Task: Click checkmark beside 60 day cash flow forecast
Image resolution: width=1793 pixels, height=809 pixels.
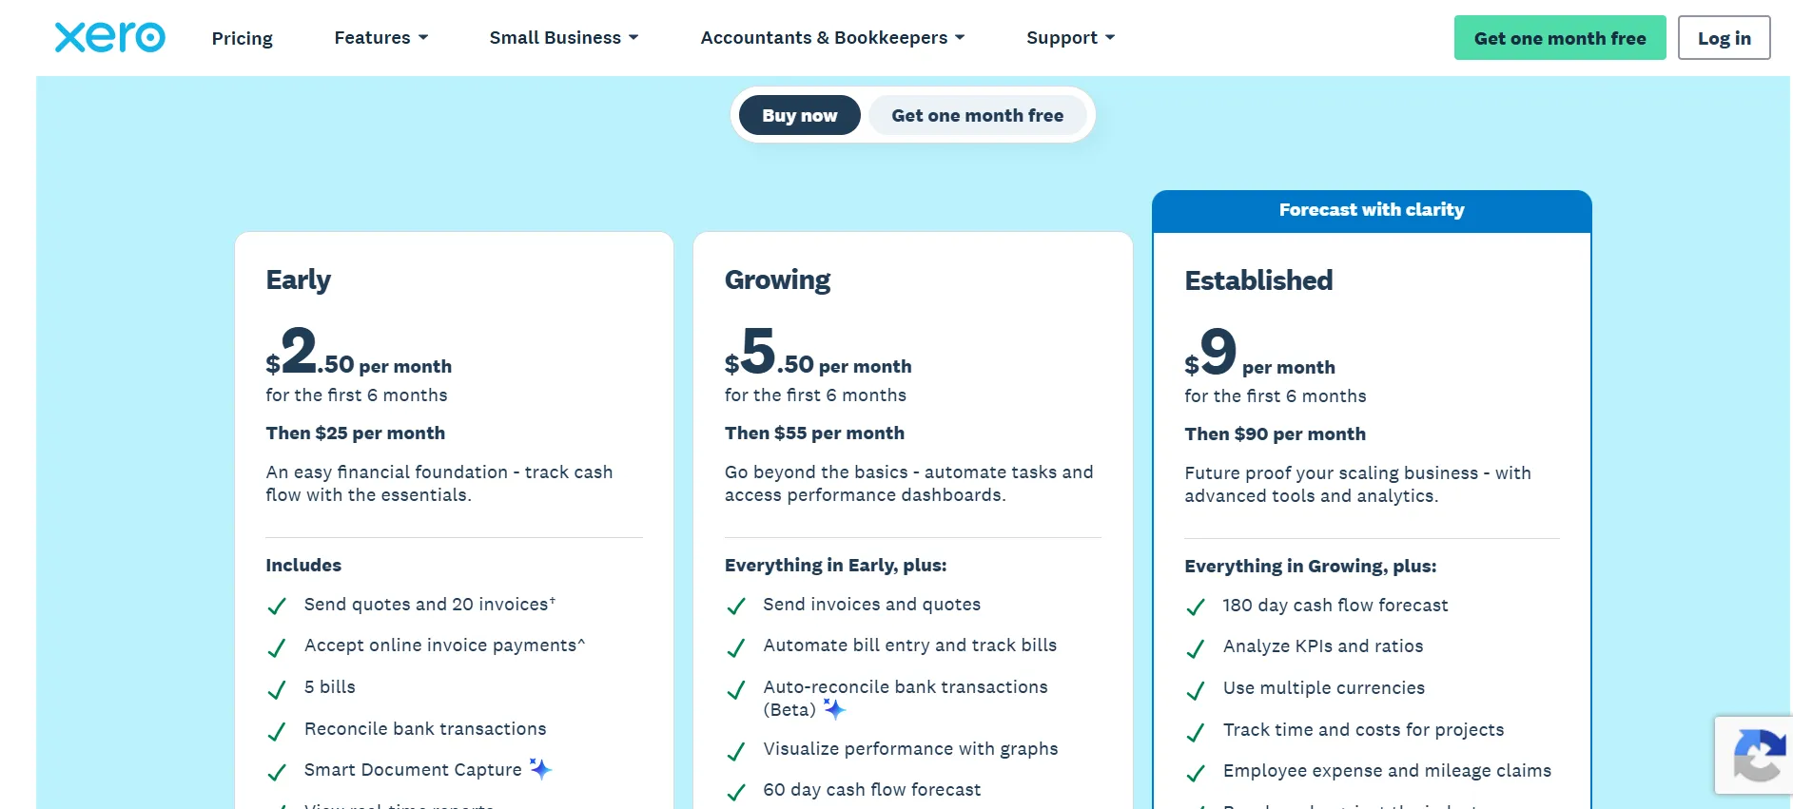Action: 736,792
